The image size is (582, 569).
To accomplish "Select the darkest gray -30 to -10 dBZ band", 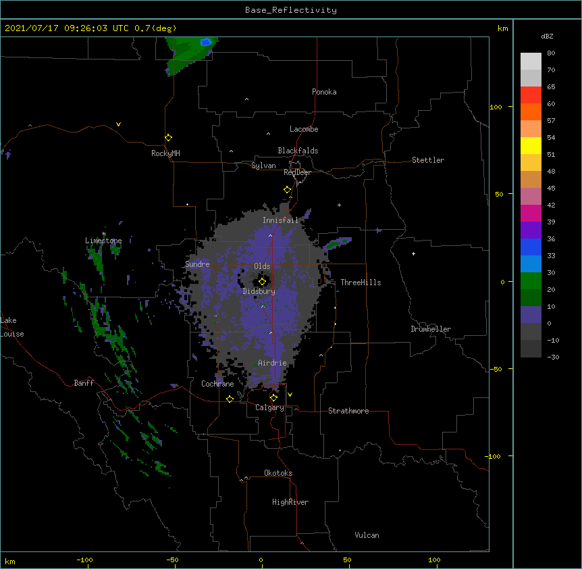I will 531,349.
